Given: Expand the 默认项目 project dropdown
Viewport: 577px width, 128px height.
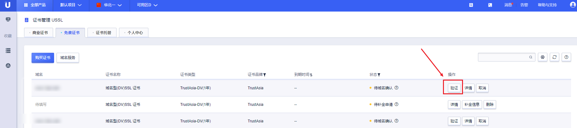Looking at the screenshot, I should click(x=71, y=5).
